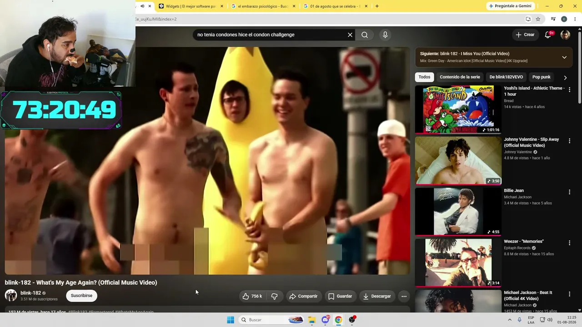
Task: Open Johnny Valentine Slip Away thumbnail
Action: (458, 160)
